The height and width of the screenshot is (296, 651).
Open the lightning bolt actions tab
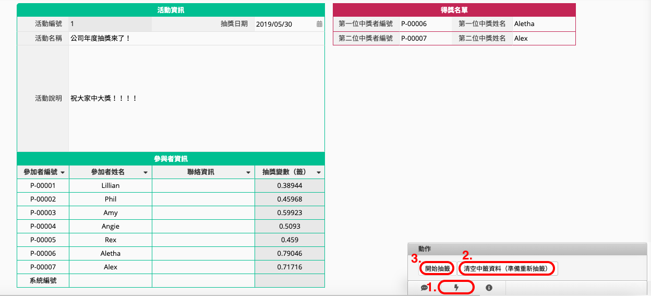click(456, 288)
